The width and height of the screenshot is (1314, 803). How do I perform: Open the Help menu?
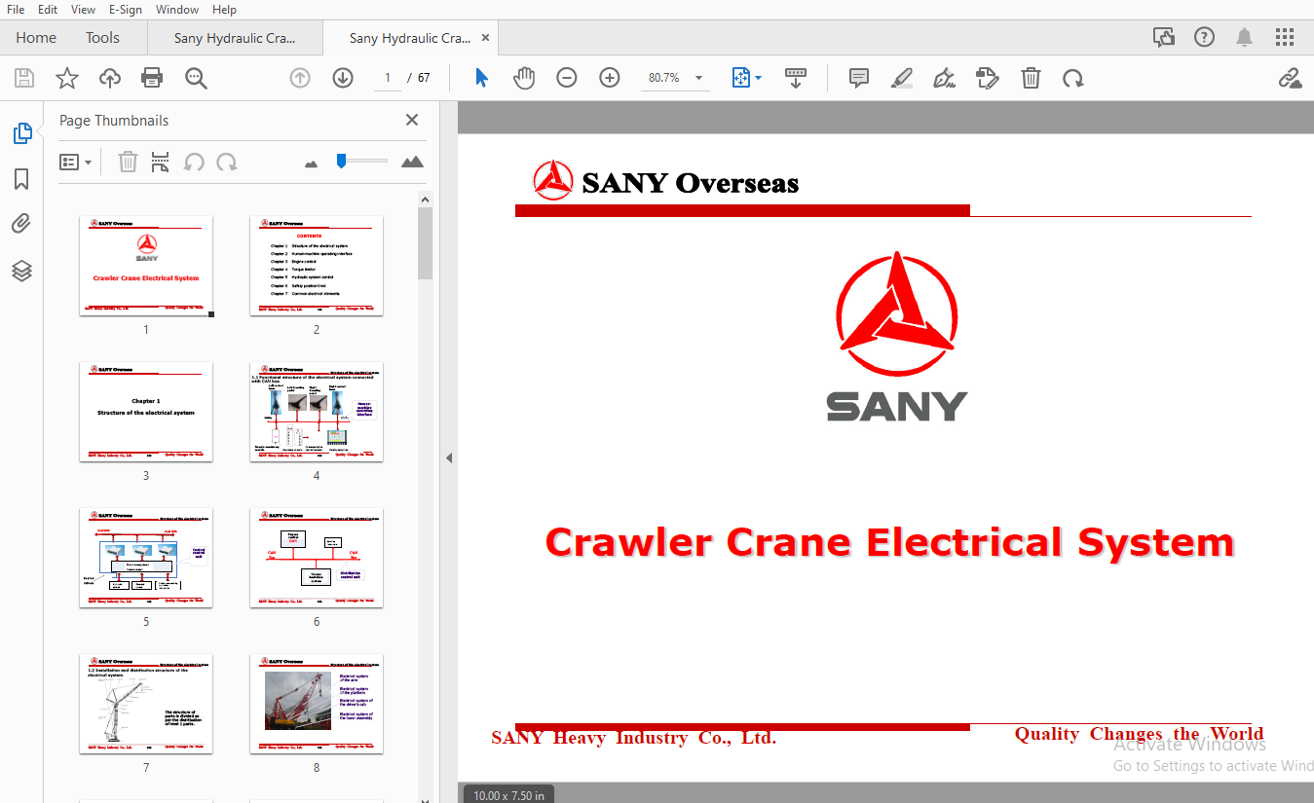[224, 9]
